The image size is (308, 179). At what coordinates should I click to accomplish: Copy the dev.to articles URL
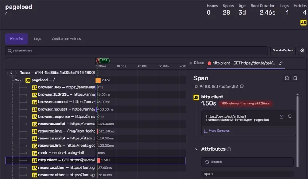pyautogui.click(x=290, y=117)
